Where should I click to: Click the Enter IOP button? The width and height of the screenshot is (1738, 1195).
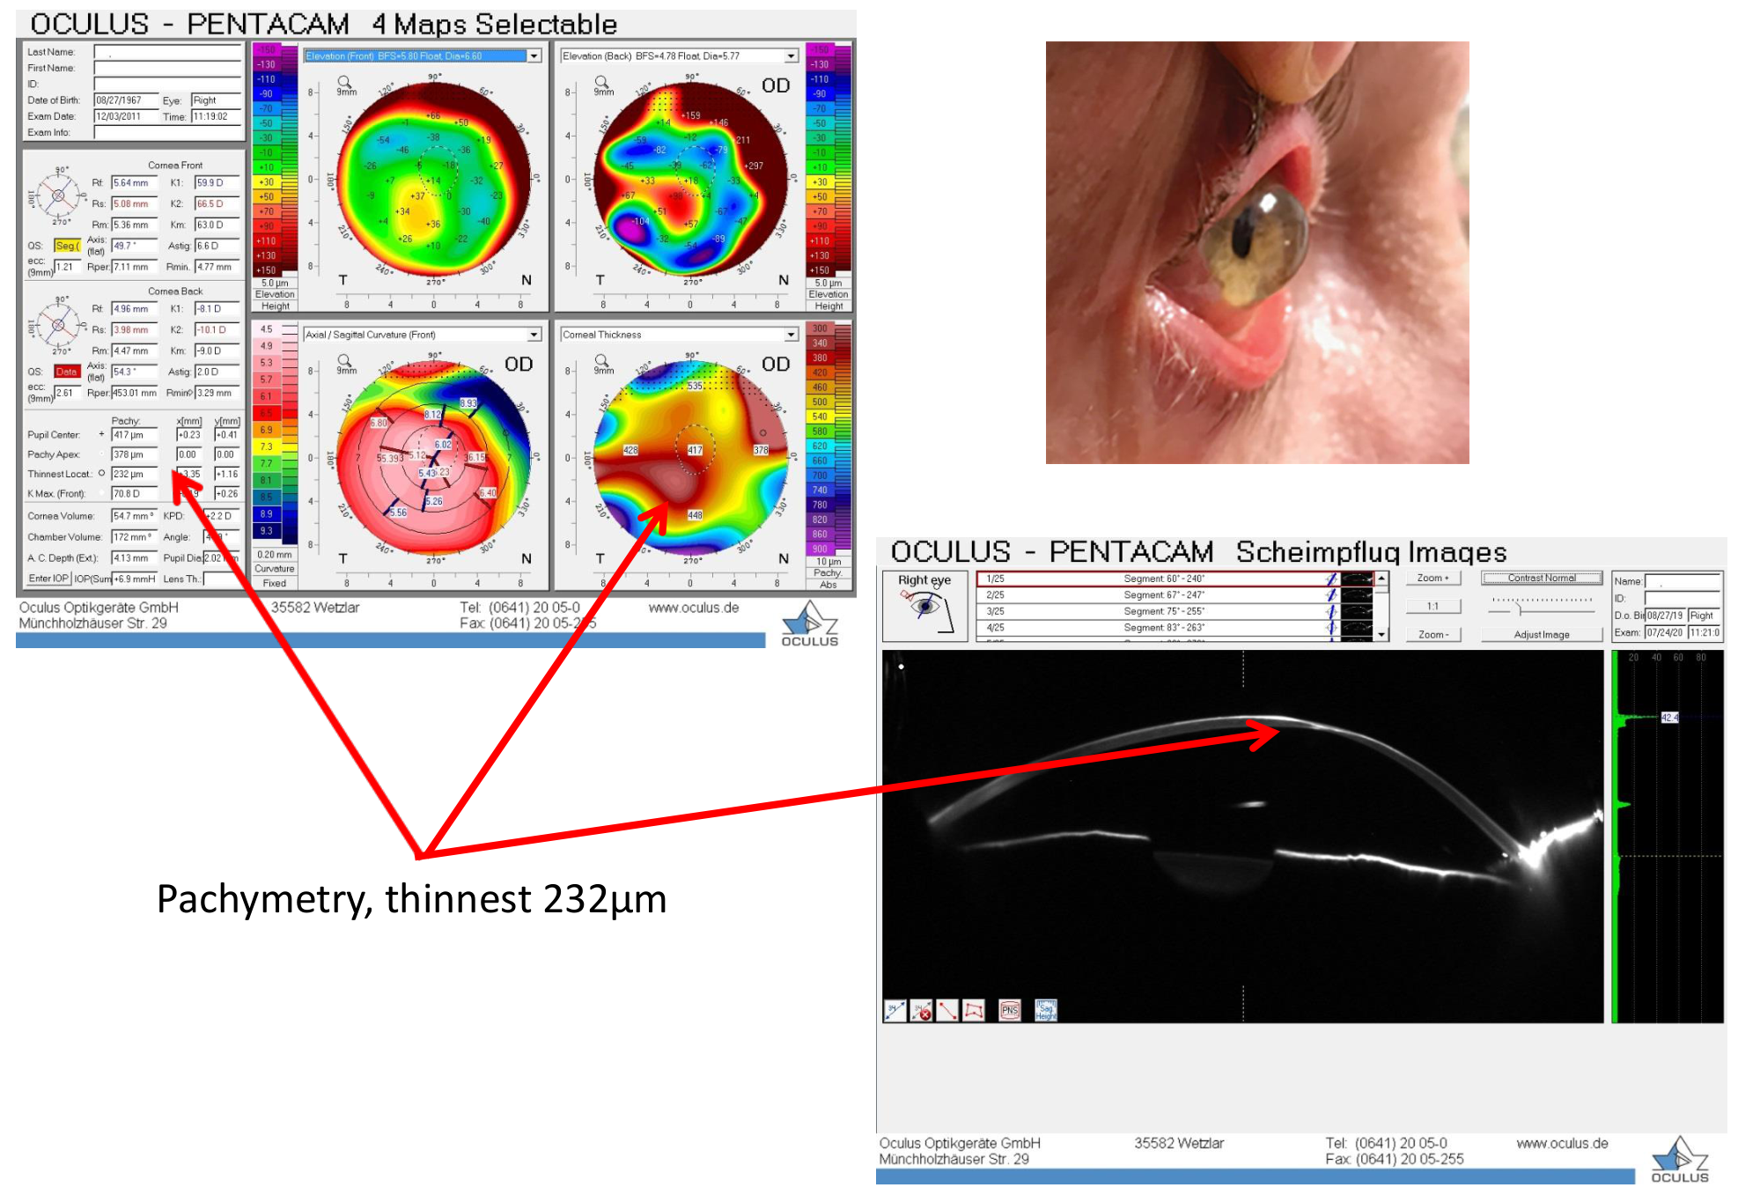pyautogui.click(x=48, y=579)
